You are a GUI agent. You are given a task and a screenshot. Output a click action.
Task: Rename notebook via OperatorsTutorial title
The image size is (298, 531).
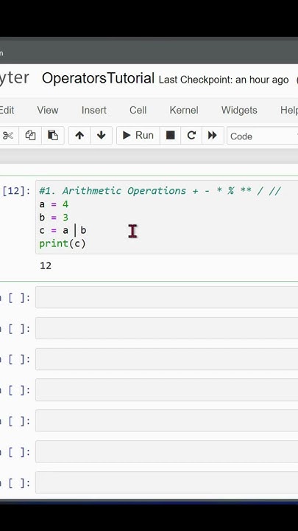tap(98, 79)
